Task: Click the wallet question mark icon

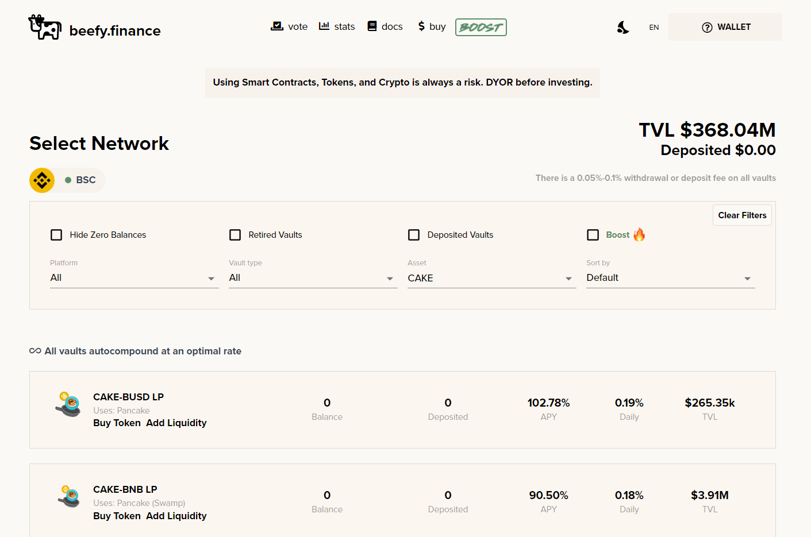Action: tap(707, 27)
